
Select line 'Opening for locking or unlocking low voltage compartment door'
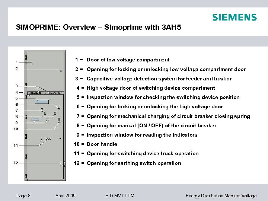[166, 69]
